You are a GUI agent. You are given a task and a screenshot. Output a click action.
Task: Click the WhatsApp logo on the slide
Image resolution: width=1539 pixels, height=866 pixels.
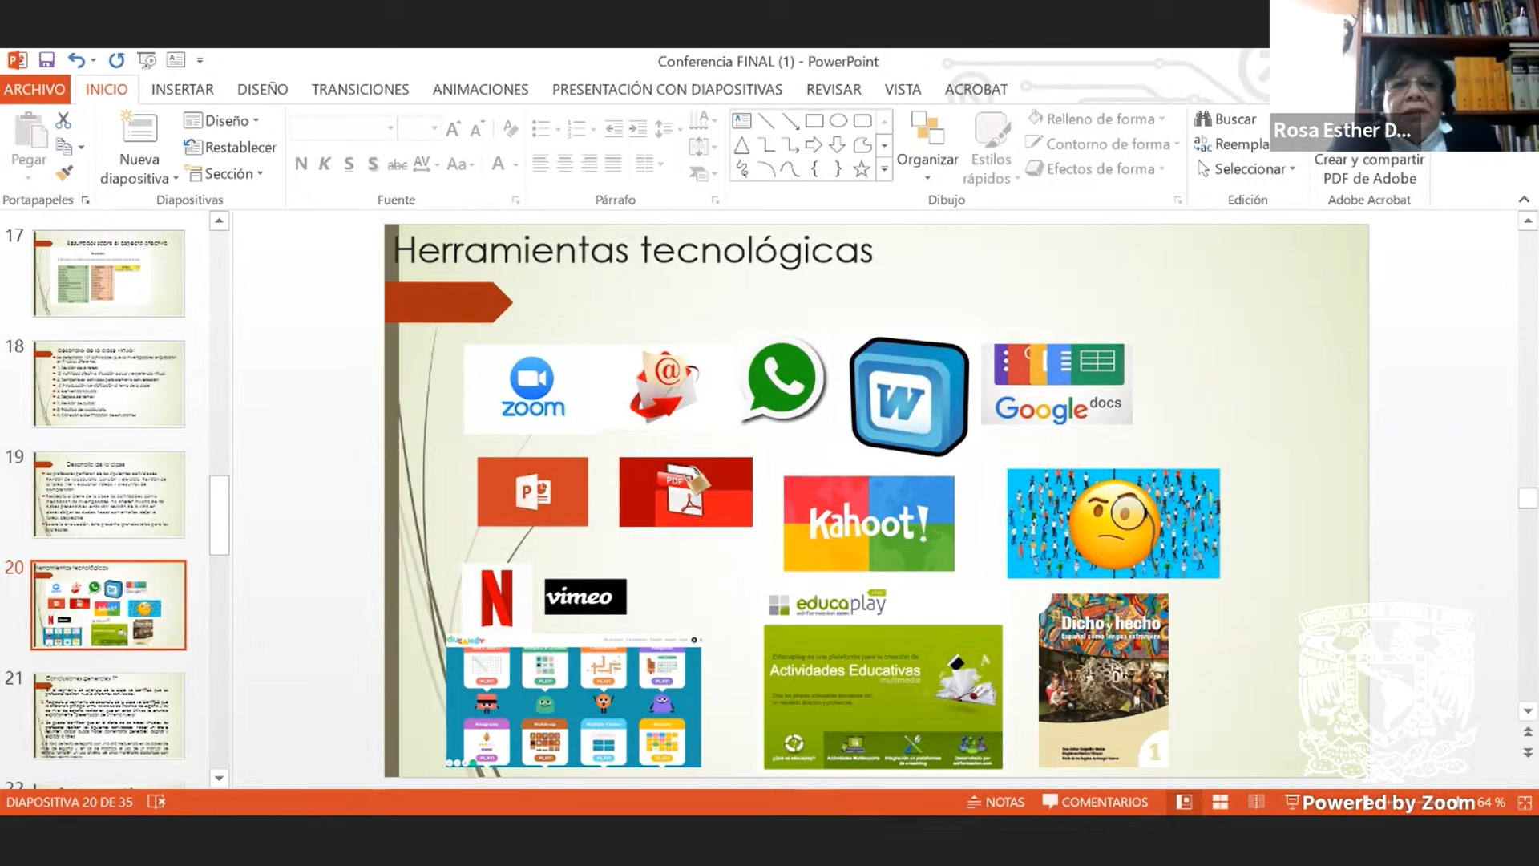click(782, 382)
